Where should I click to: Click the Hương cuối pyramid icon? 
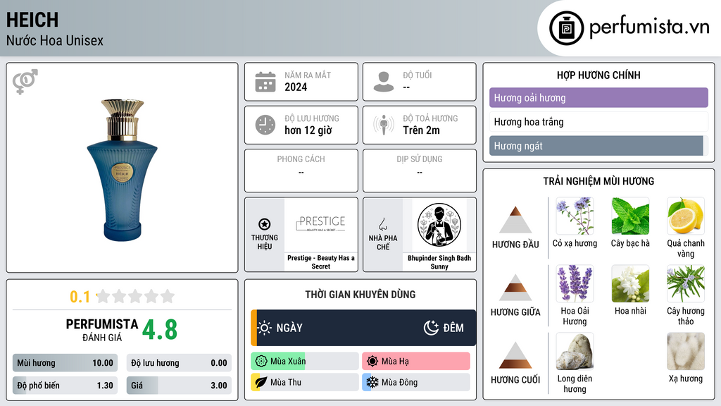515,355
